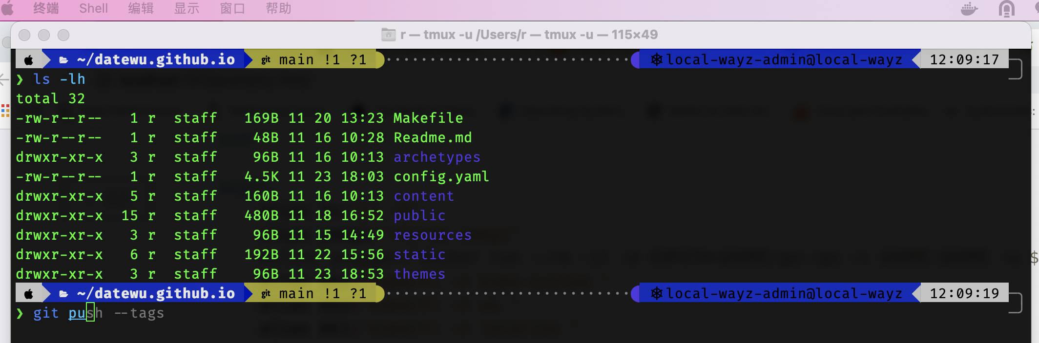Click the git branch icon in top prompt
Viewport: 1039px width, 343px height.
(266, 60)
